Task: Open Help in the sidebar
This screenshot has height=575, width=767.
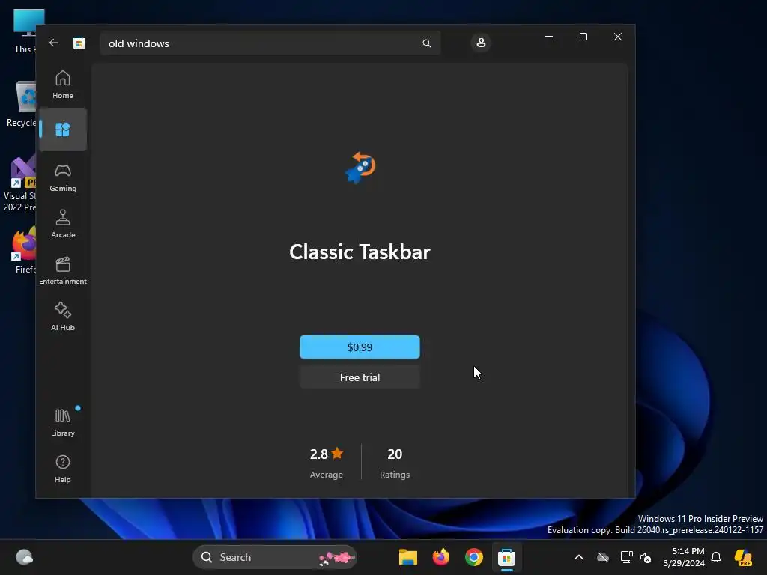Action: (x=63, y=469)
